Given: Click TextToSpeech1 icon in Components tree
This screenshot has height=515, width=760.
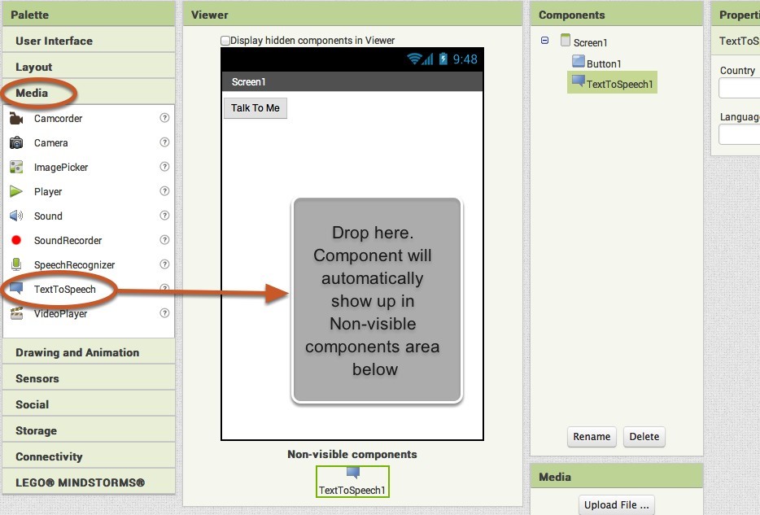Looking at the screenshot, I should [x=579, y=81].
